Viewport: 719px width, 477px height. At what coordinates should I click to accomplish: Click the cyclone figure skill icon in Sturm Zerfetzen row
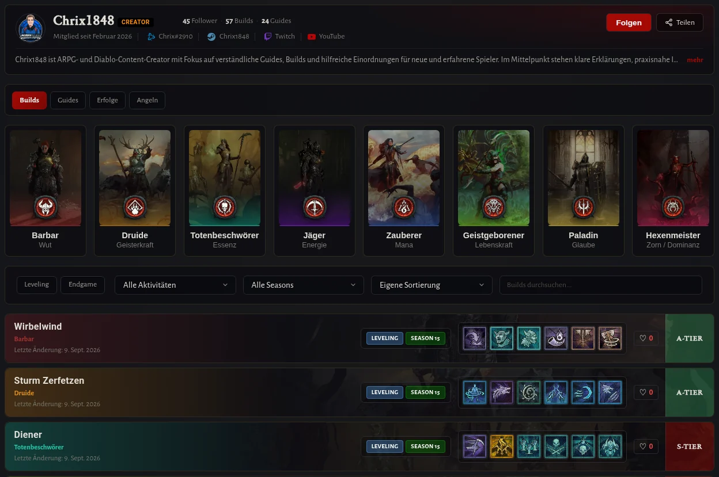click(x=475, y=392)
